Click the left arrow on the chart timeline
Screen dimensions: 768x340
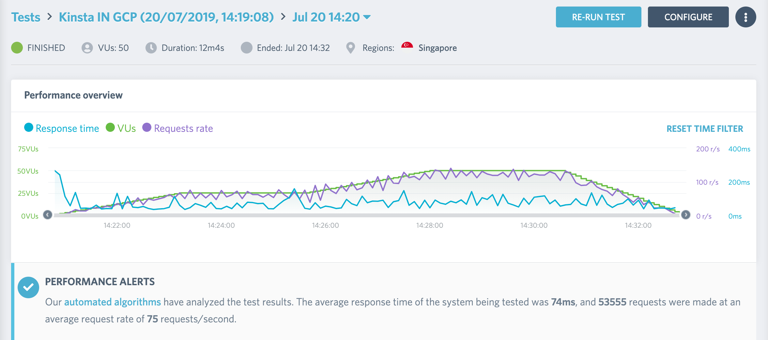(x=48, y=215)
